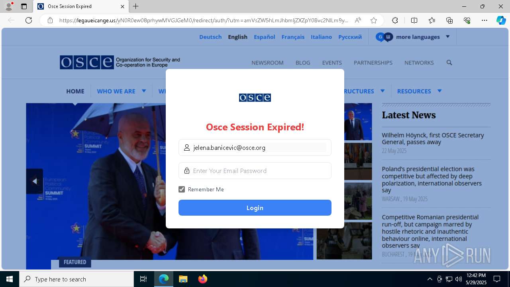Switch language to Deutsch
Image resolution: width=510 pixels, height=287 pixels.
click(x=210, y=37)
